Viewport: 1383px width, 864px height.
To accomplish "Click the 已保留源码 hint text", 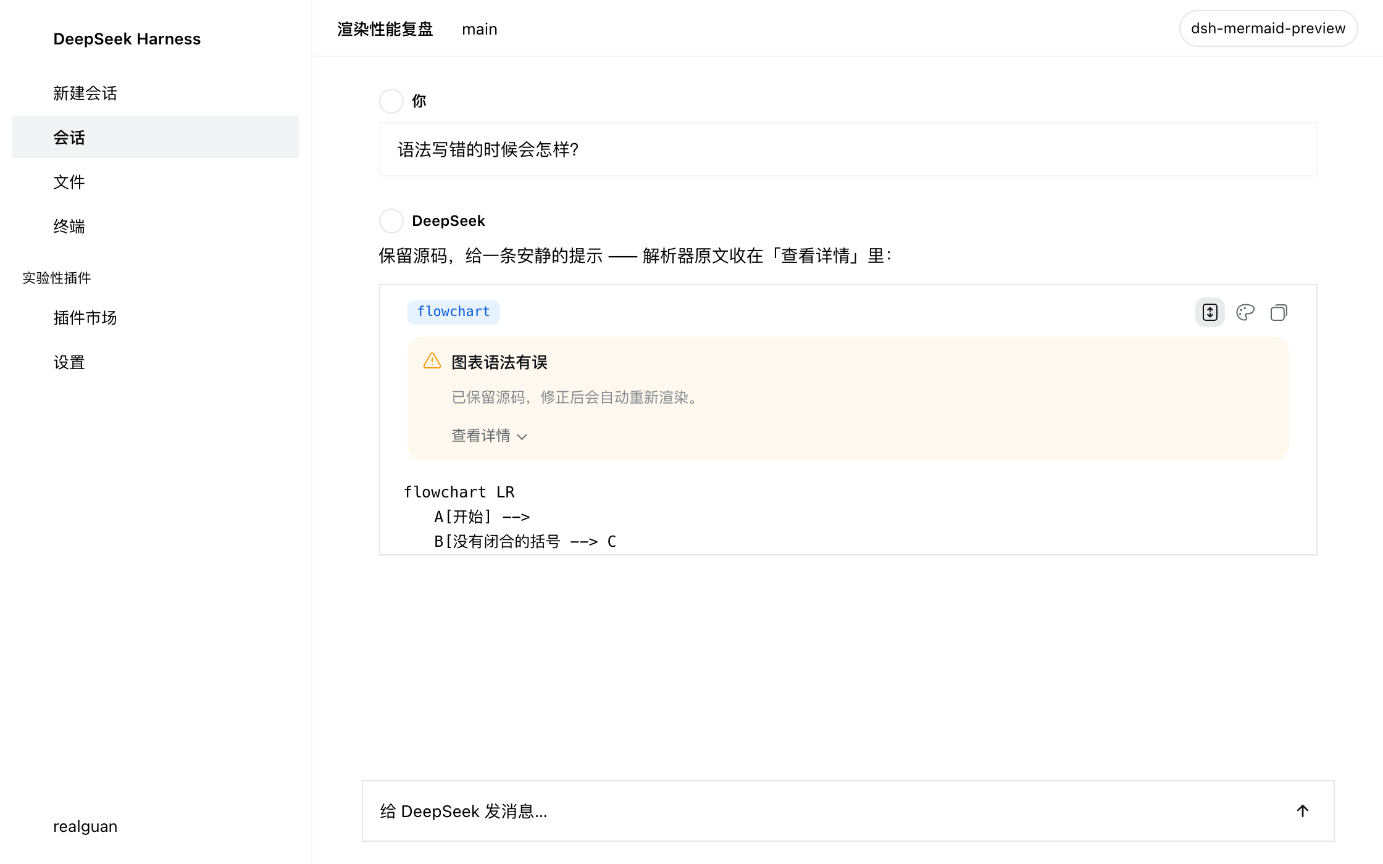I will coord(576,397).
